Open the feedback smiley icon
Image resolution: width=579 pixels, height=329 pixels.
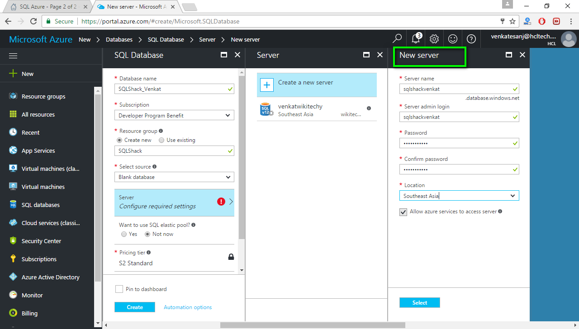point(453,39)
